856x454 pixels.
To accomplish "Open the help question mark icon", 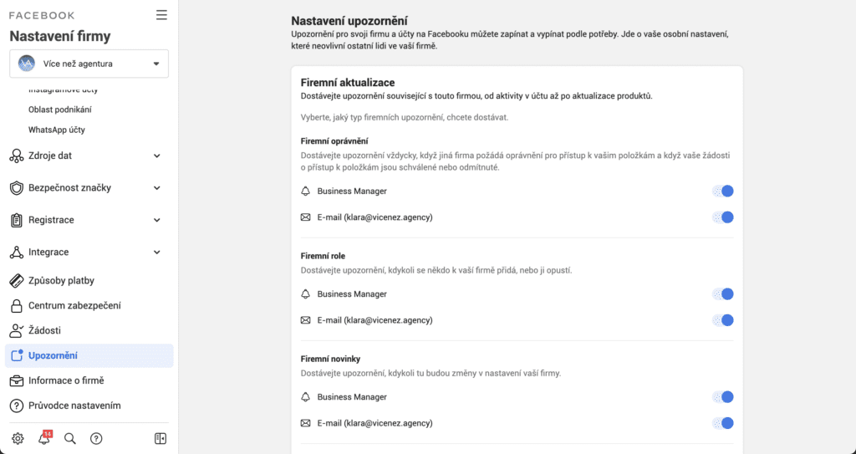I will coord(96,438).
